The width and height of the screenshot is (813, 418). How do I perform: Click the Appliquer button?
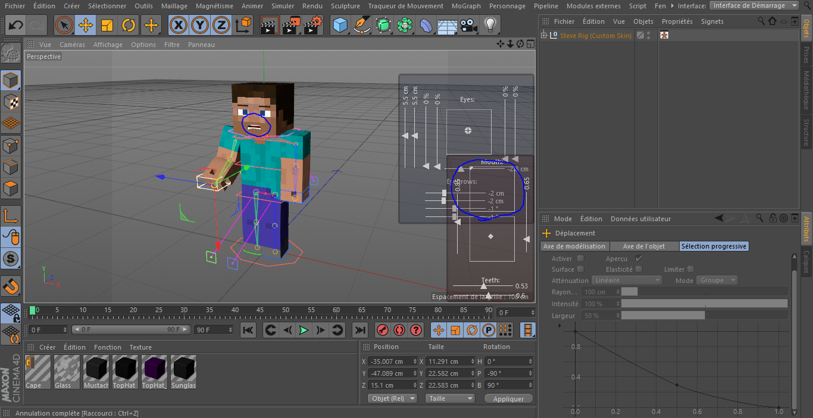(509, 398)
